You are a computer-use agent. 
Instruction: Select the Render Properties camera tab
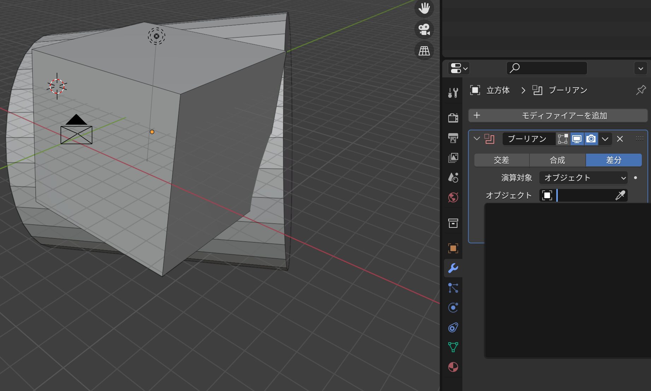point(453,118)
